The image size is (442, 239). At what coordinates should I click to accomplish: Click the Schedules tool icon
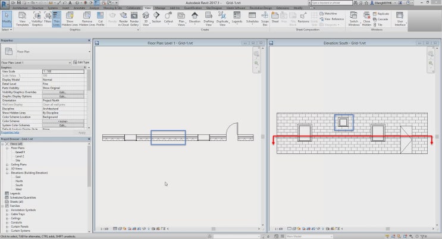coord(252,18)
